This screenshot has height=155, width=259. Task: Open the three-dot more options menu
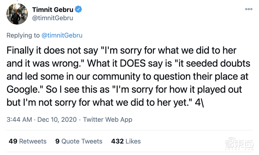tap(249, 9)
